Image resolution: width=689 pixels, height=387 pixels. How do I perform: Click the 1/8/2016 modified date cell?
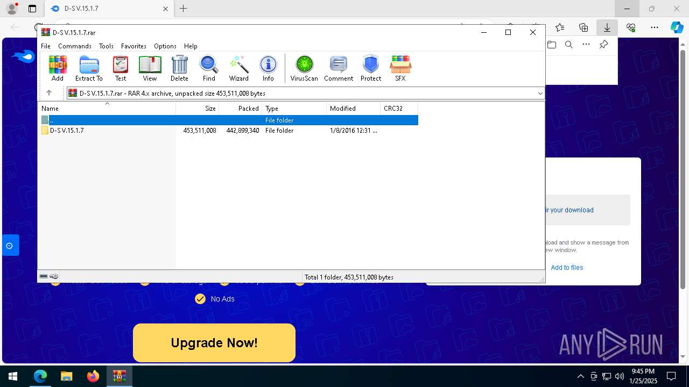tap(353, 131)
